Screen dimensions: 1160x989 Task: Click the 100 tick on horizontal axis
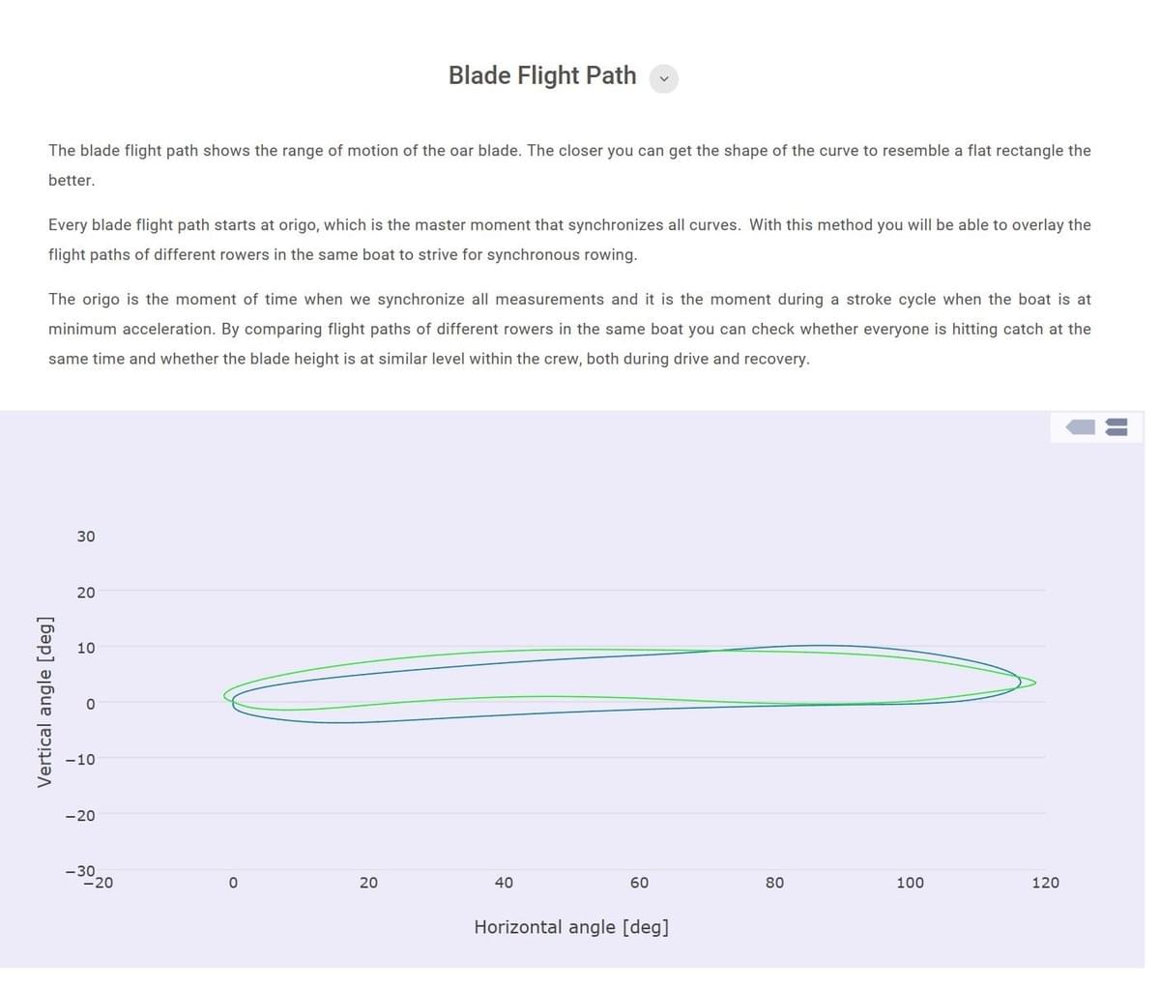(x=910, y=883)
